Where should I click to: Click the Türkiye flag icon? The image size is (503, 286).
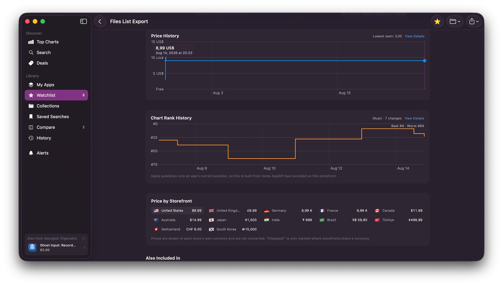point(377,220)
